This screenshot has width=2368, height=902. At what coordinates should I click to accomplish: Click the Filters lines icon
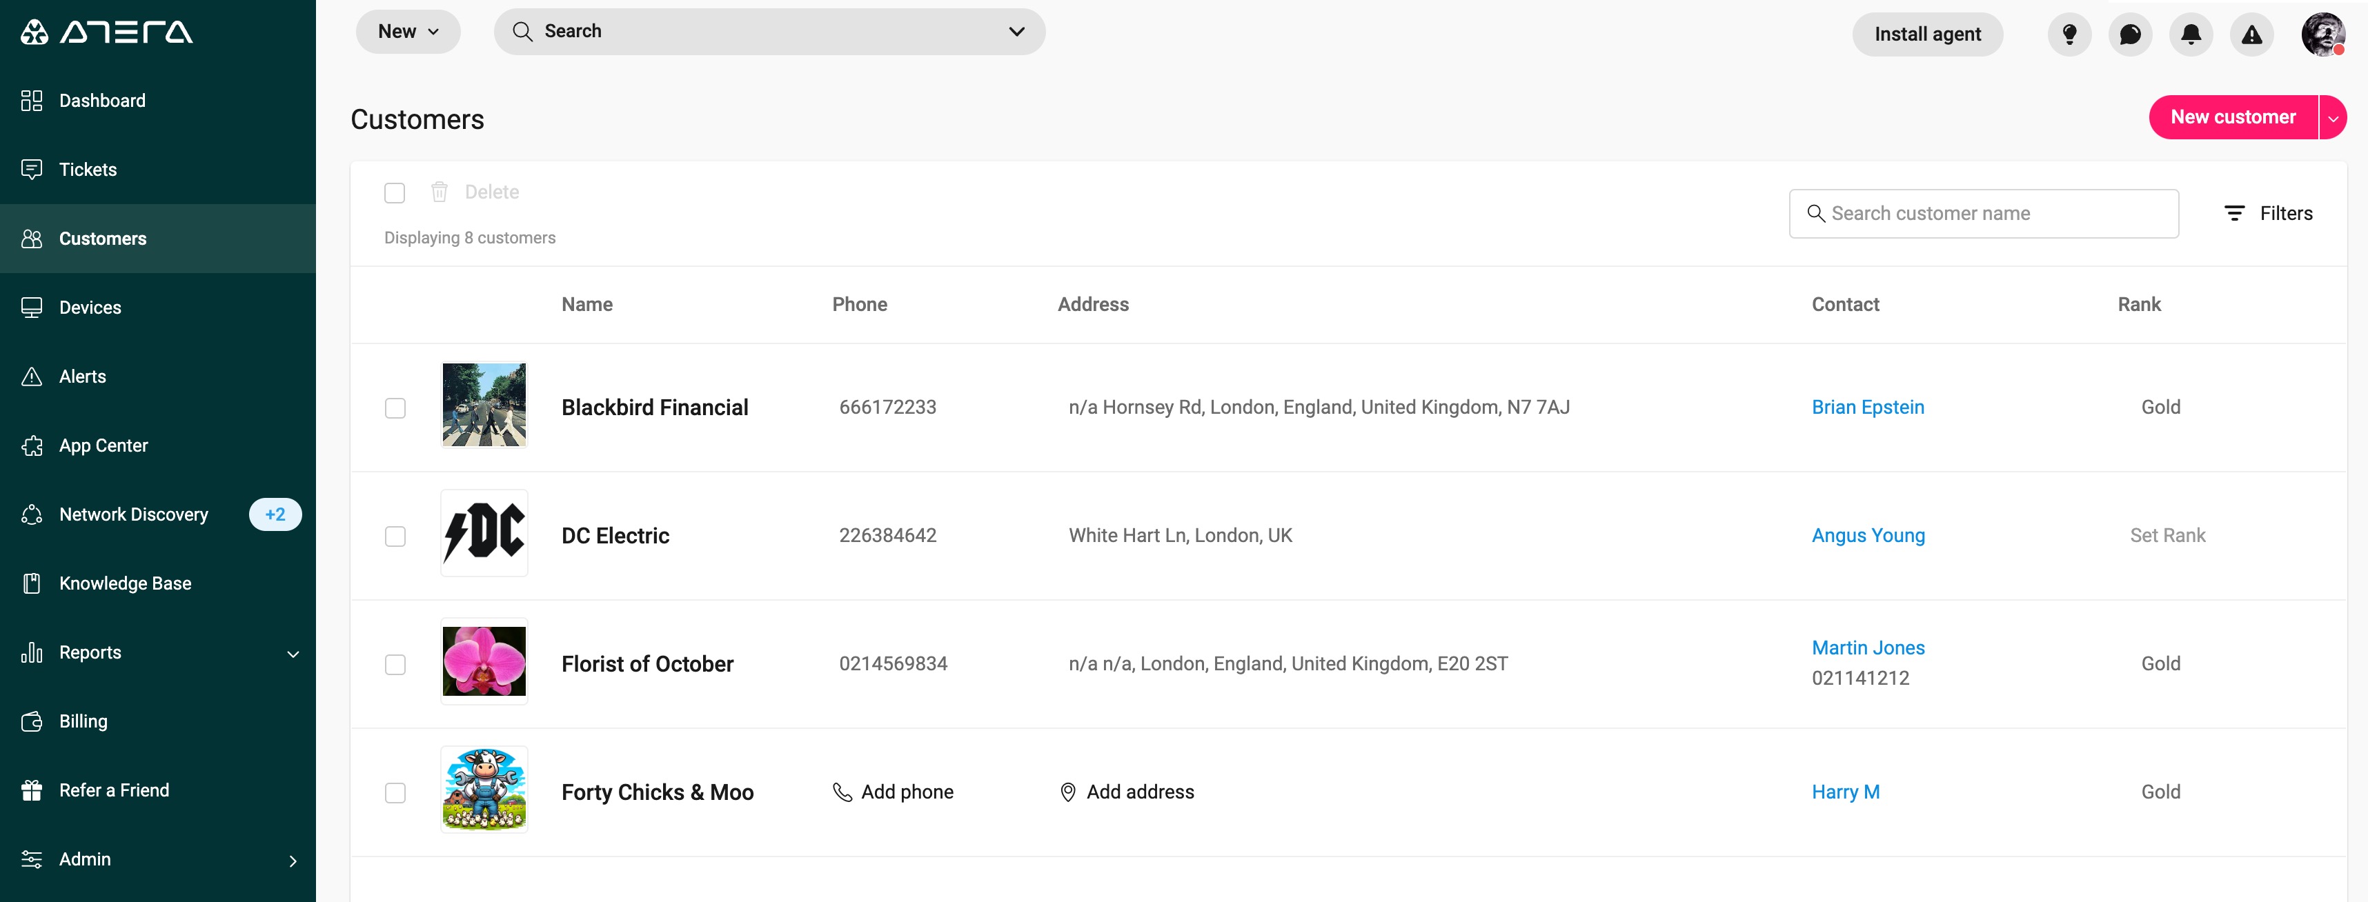click(2233, 213)
